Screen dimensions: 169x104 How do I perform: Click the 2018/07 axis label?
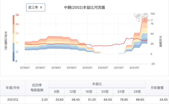point(40,68)
